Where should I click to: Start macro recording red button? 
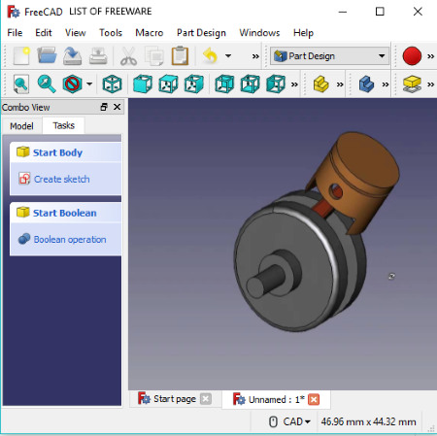412,56
